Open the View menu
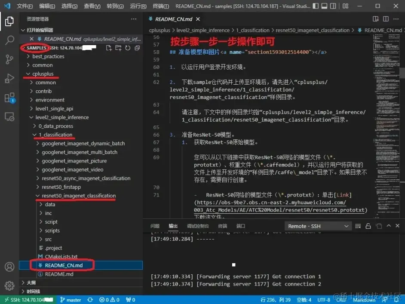Image resolution: width=405 pixels, height=304 pixels. pos(92,6)
